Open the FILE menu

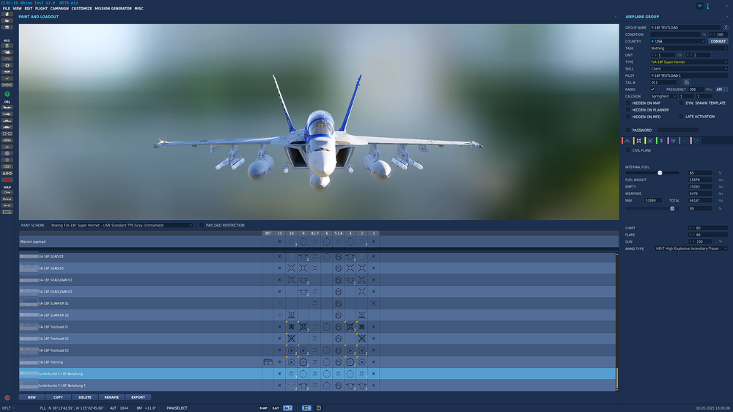6,8
